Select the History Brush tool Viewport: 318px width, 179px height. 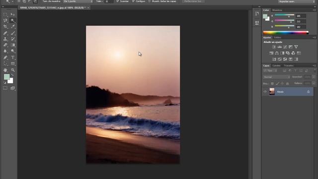pos(13,39)
